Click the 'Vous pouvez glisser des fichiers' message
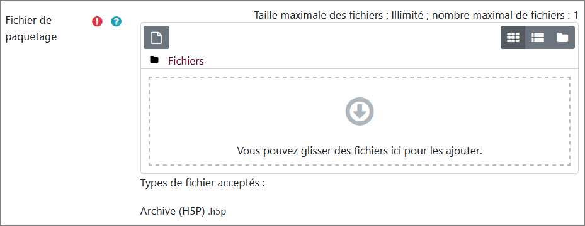 (360, 151)
